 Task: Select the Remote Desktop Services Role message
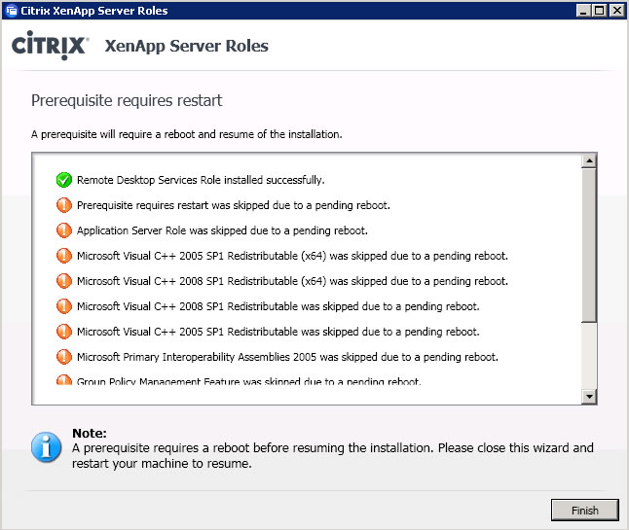[201, 180]
